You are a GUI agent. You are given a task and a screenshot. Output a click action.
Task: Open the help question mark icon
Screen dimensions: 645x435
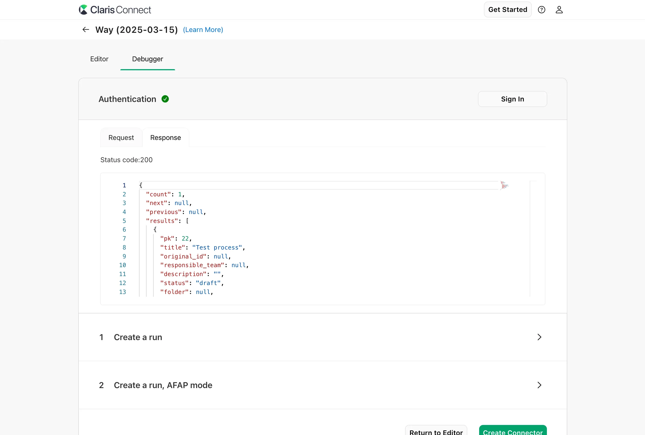541,10
